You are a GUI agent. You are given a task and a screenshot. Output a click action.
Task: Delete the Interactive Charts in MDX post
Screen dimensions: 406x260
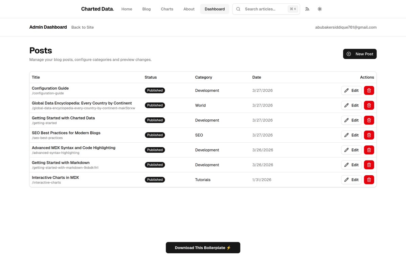tap(369, 180)
